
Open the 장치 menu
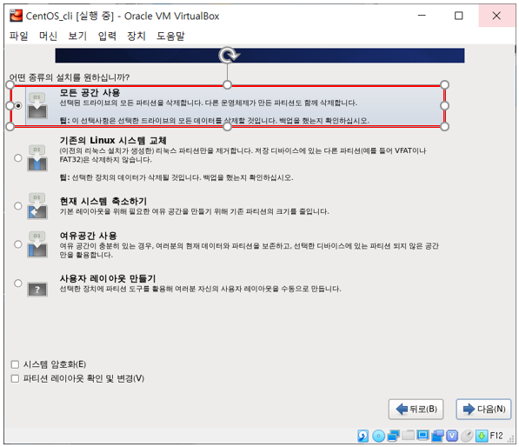136,36
